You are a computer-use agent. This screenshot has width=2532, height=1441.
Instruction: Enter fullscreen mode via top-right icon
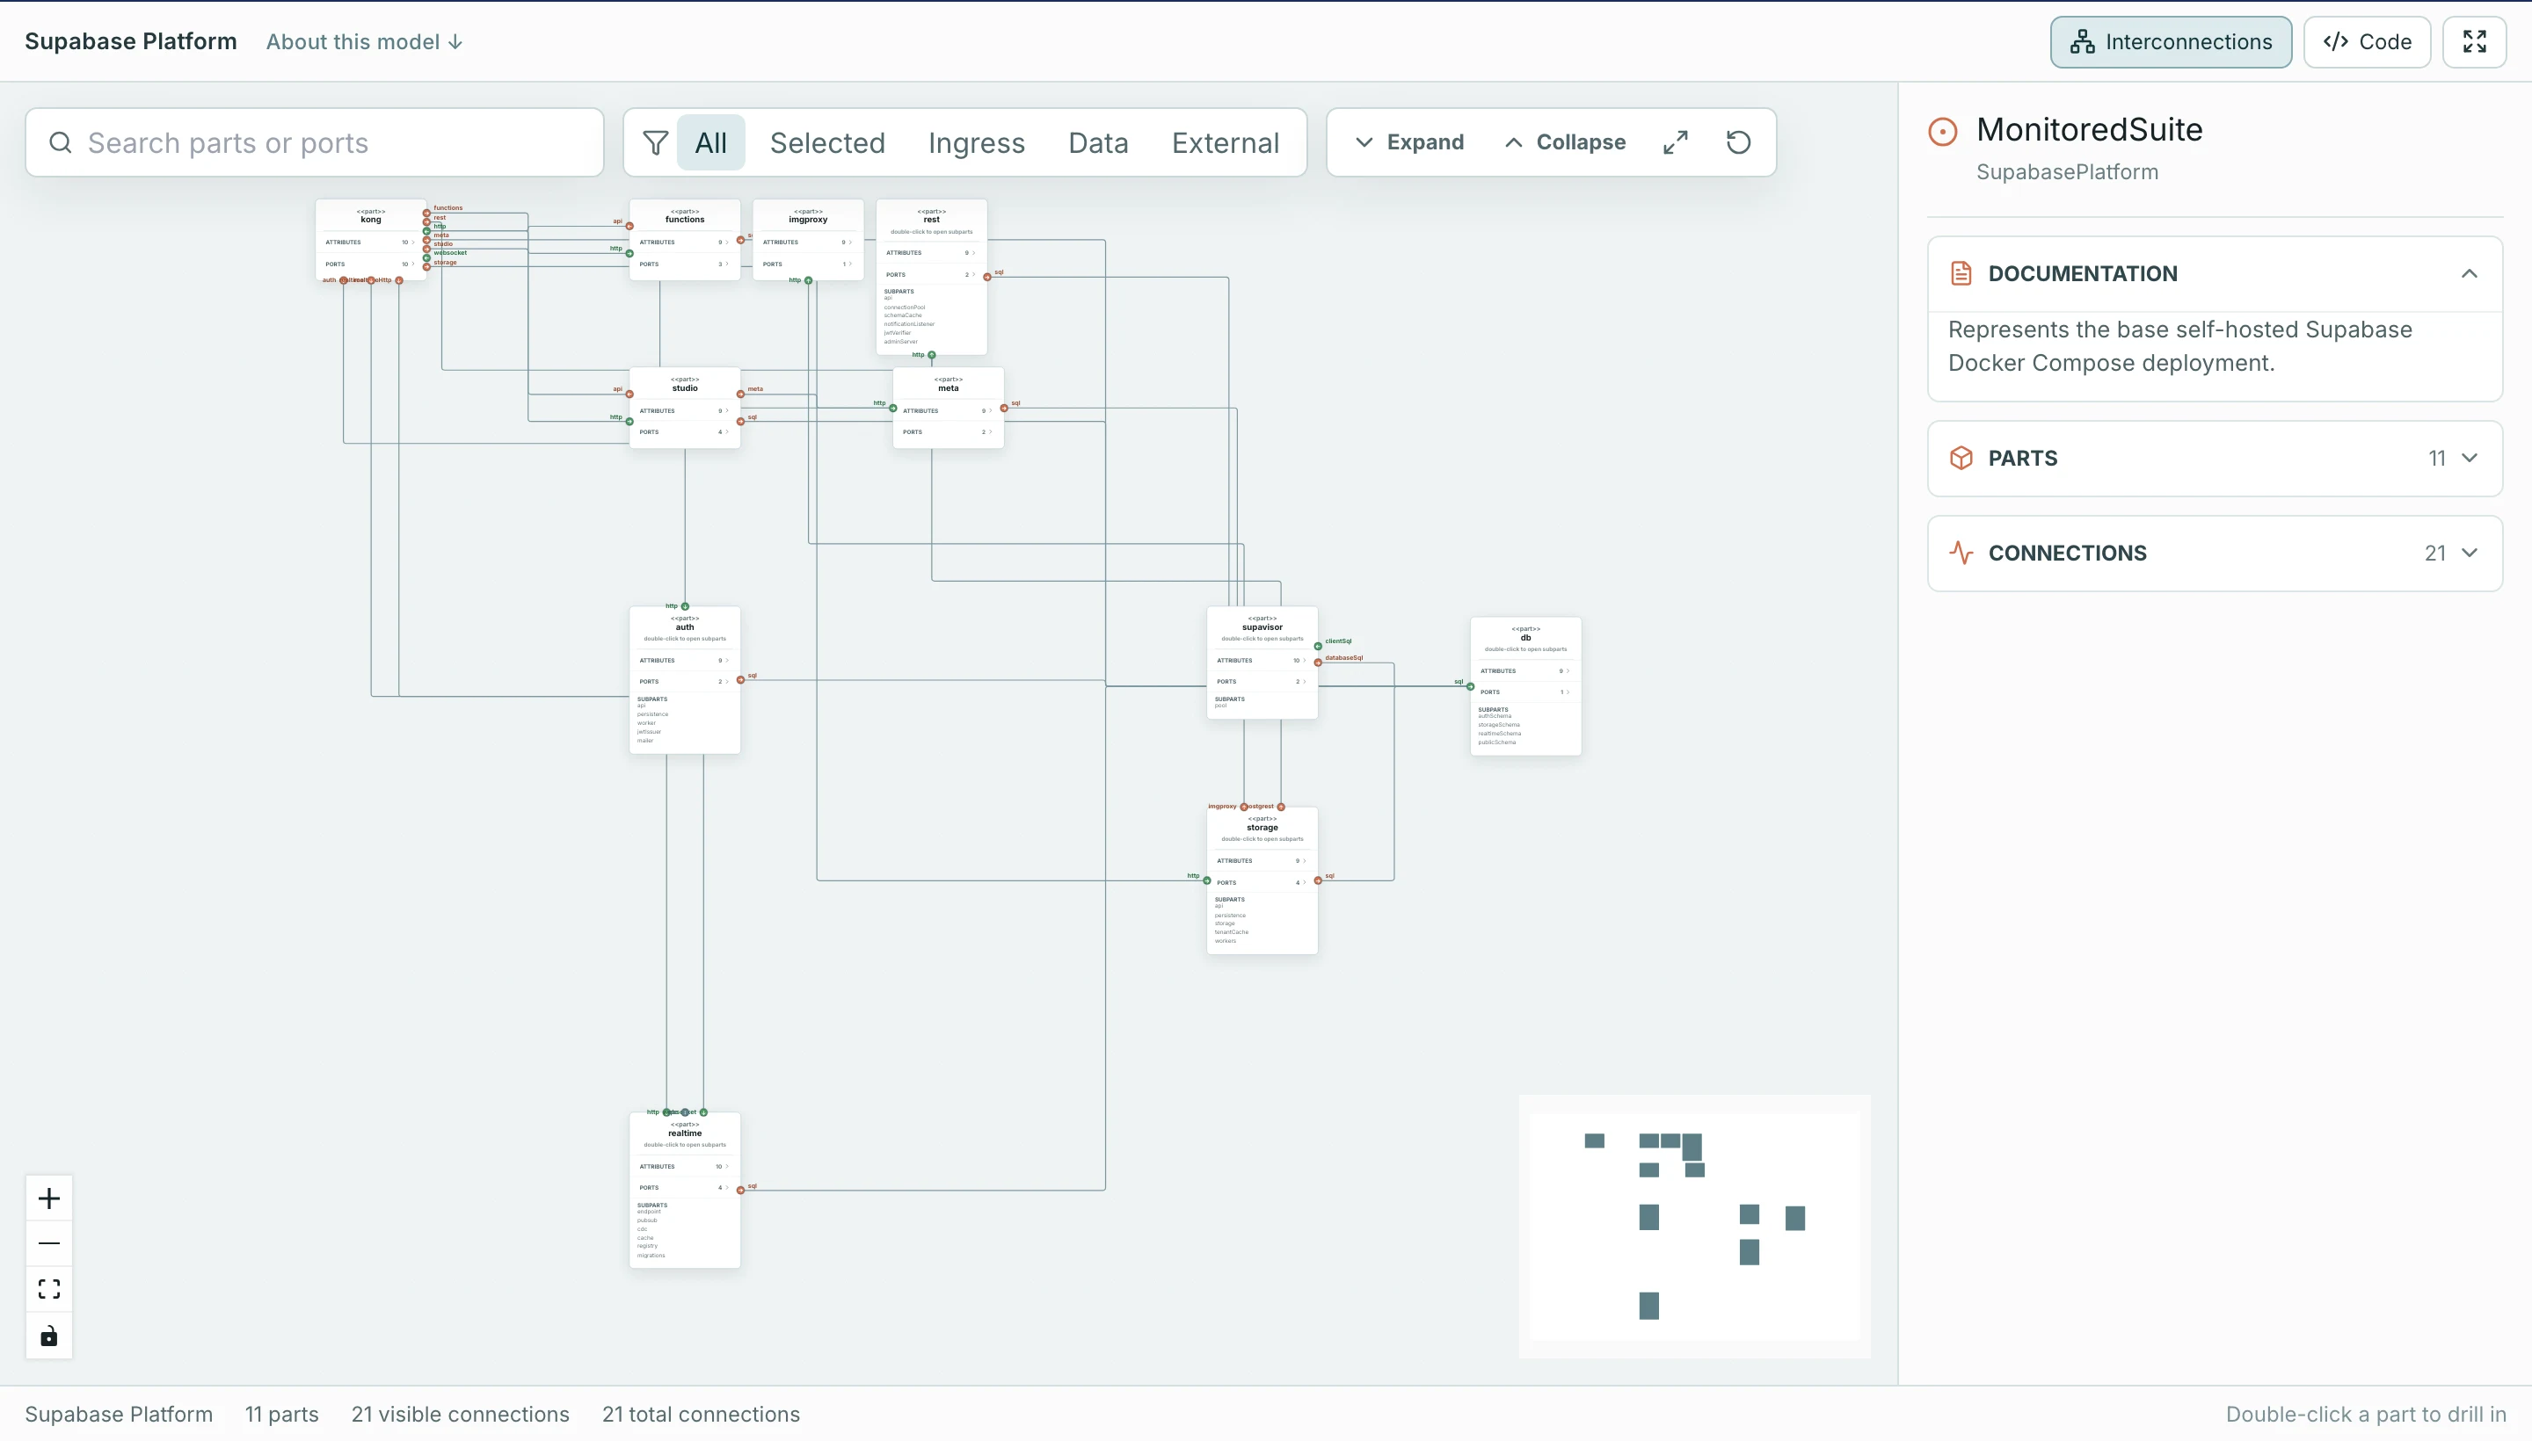click(x=2474, y=41)
